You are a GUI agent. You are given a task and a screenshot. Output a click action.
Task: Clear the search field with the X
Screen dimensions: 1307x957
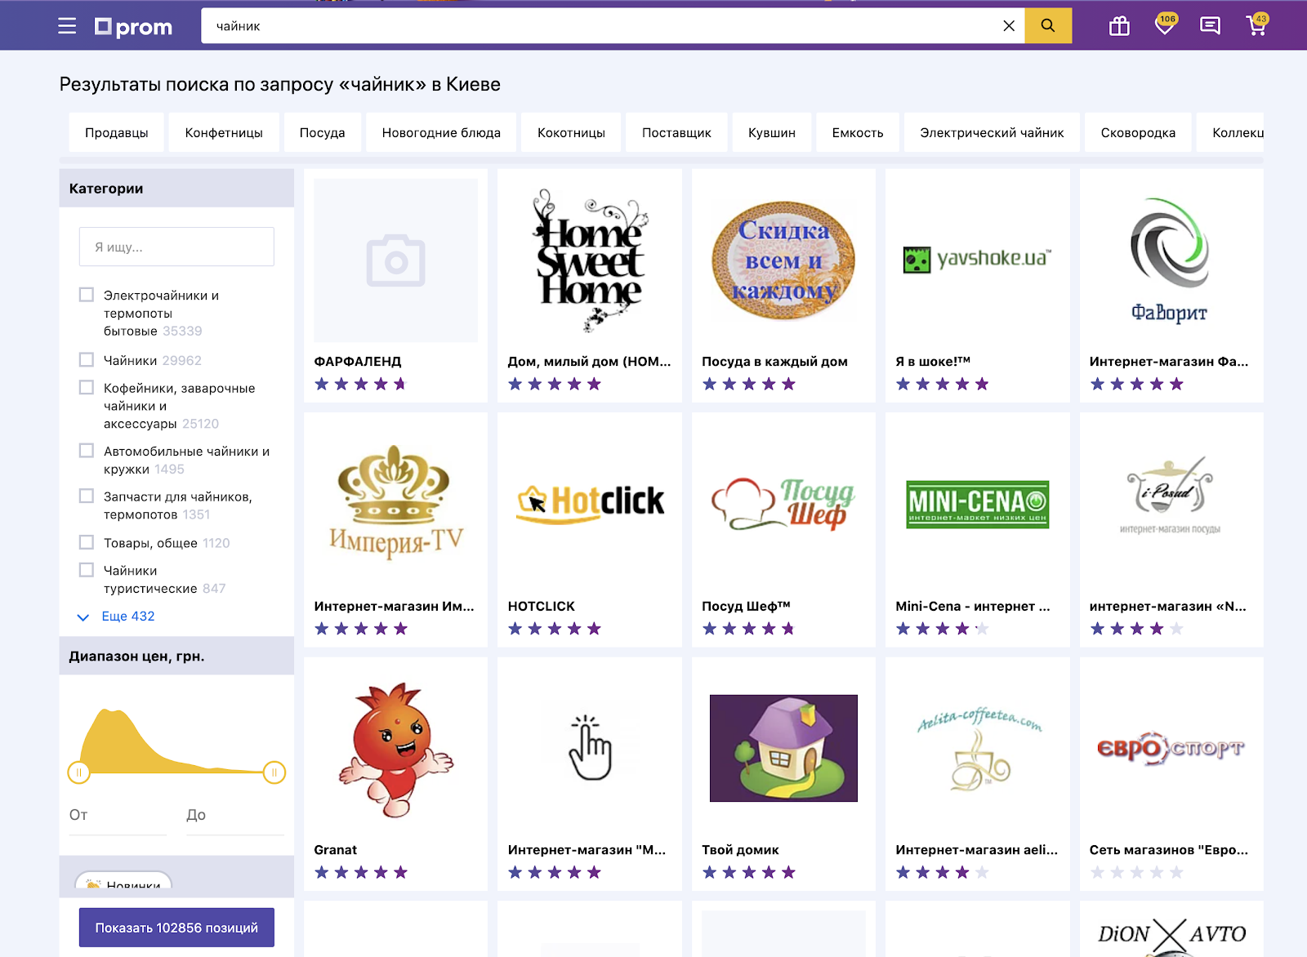(x=1009, y=26)
